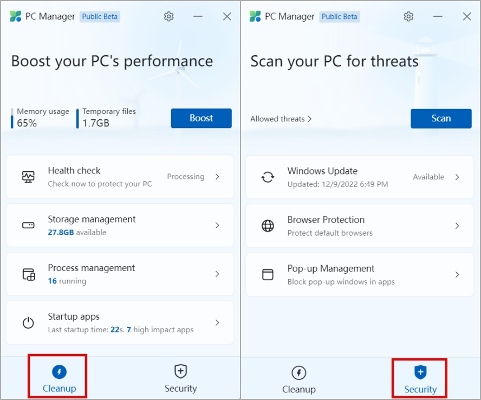Start a threat scan with Scan button
Viewport: 481px width, 400px height.
click(x=441, y=118)
